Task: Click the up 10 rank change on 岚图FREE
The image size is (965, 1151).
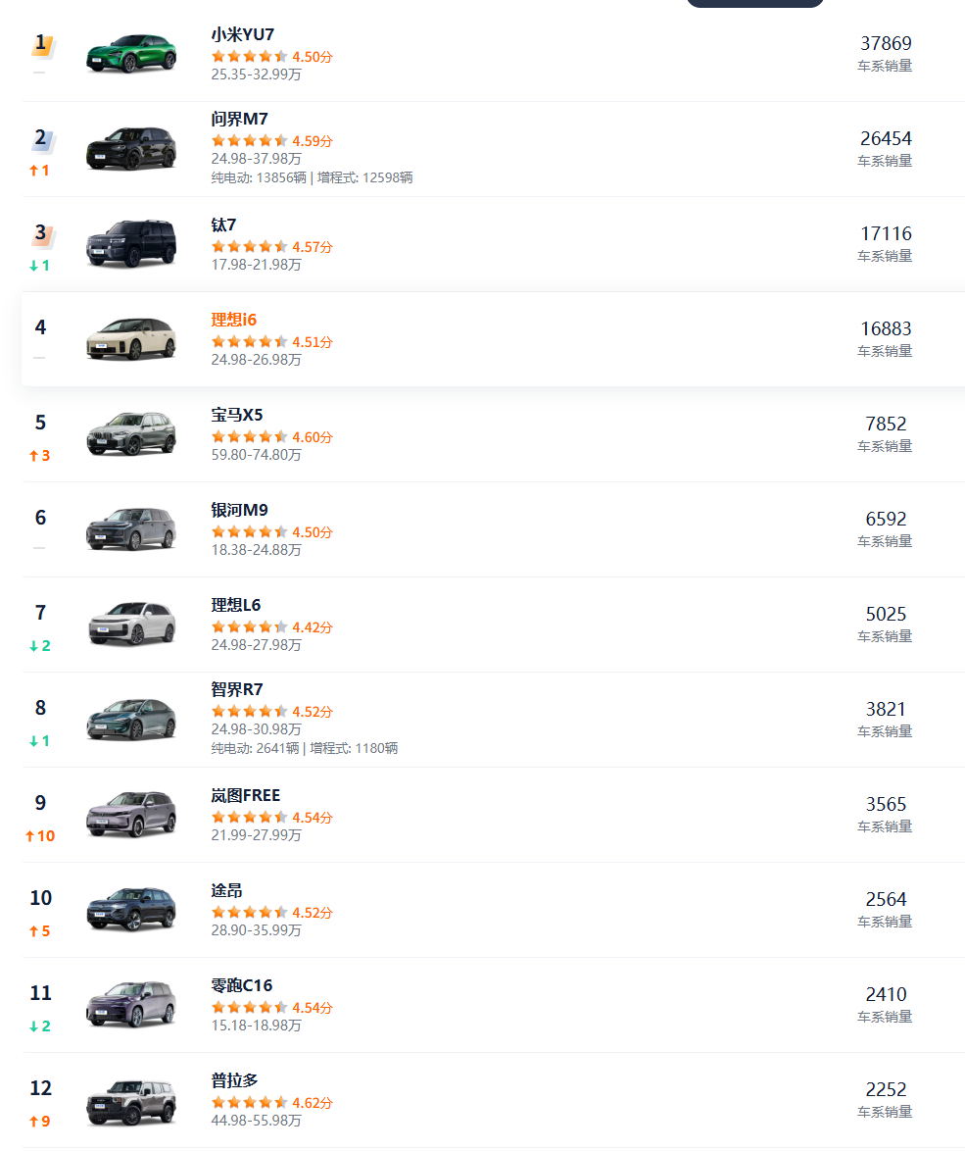Action: pos(40,836)
